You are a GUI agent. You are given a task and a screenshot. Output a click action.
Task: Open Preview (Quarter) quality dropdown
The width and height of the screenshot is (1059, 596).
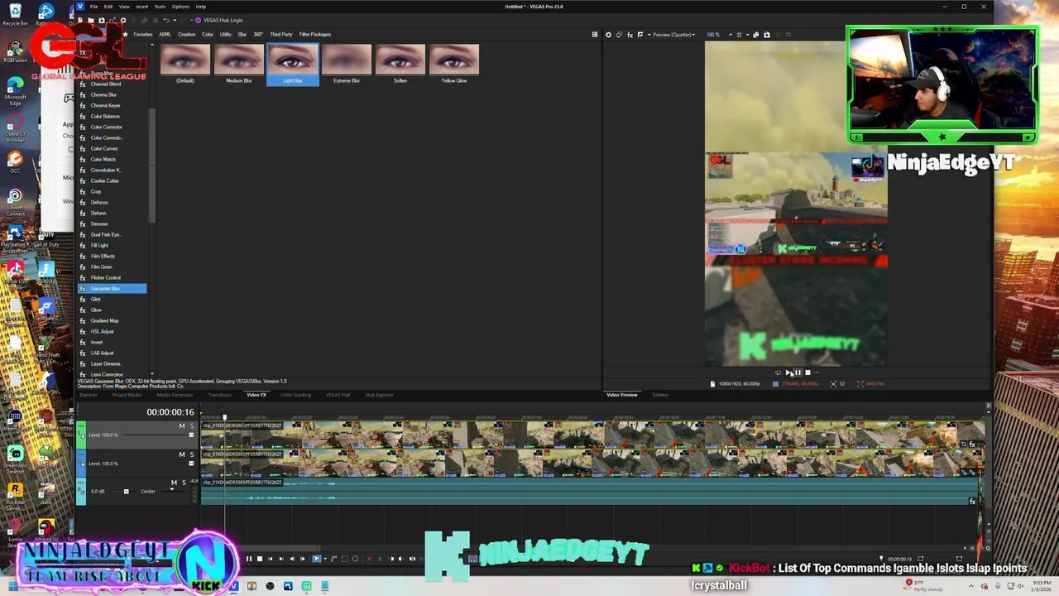pos(673,35)
